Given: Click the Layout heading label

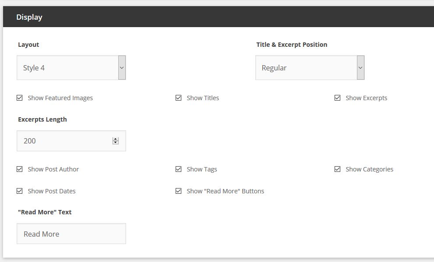Looking at the screenshot, I should pyautogui.click(x=28, y=45).
